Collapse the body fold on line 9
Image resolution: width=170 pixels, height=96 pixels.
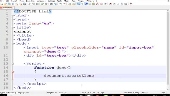coord(12,43)
